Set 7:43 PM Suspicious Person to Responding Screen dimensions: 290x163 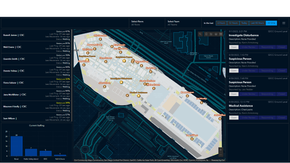(267, 70)
